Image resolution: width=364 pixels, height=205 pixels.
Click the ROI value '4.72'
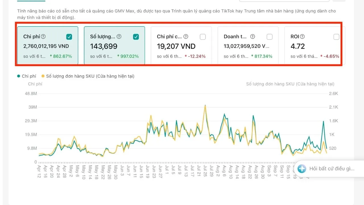click(298, 46)
